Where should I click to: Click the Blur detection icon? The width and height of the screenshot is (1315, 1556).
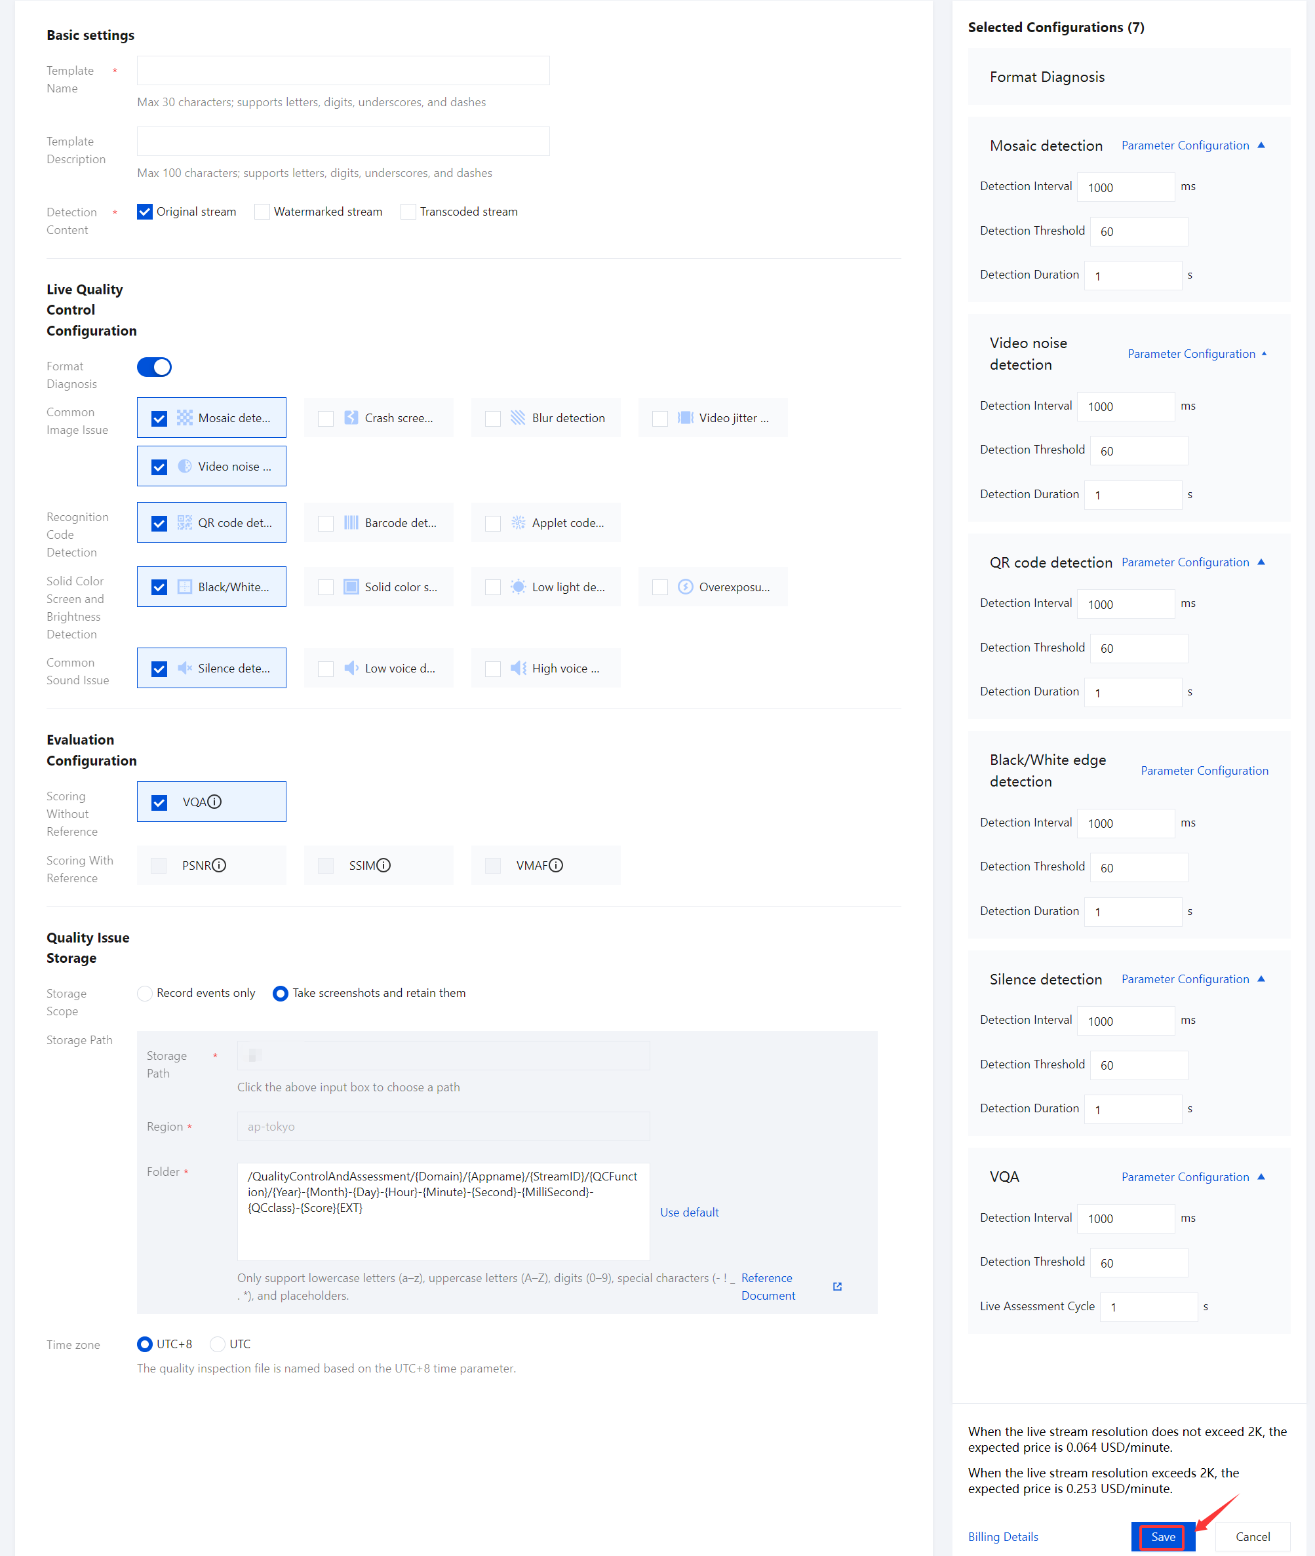point(518,418)
